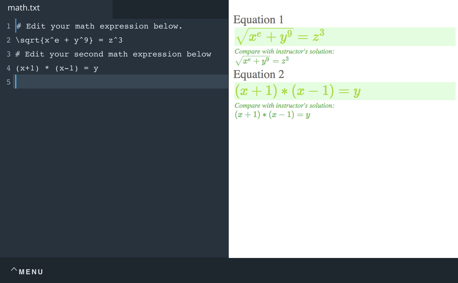The height and width of the screenshot is (283, 458).
Task: Click the first instructor's solution compare text
Action: pyautogui.click(x=284, y=52)
